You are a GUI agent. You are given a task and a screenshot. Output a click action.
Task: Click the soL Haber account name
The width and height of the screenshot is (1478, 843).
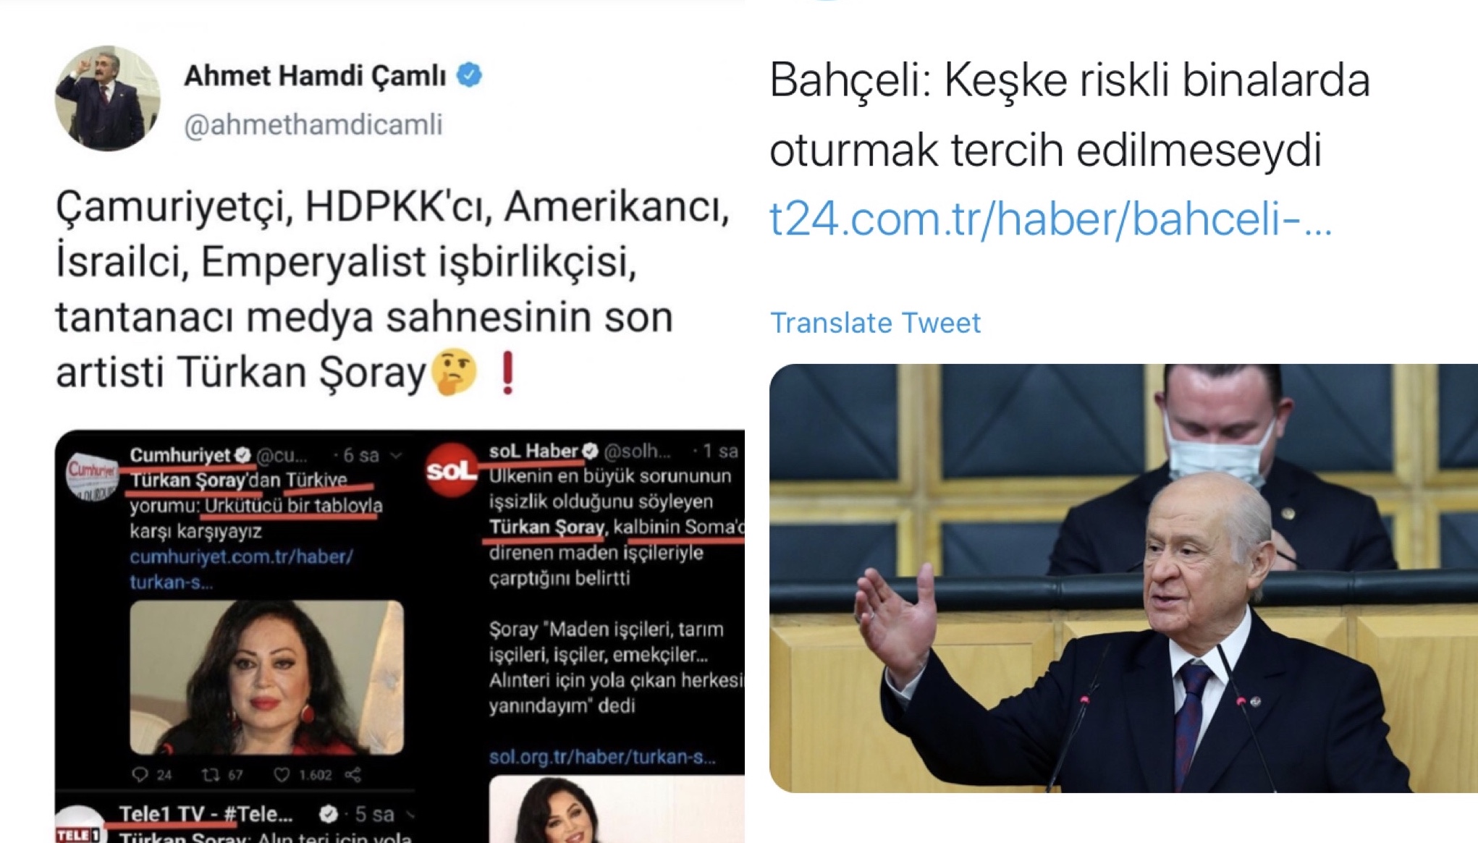(x=533, y=451)
